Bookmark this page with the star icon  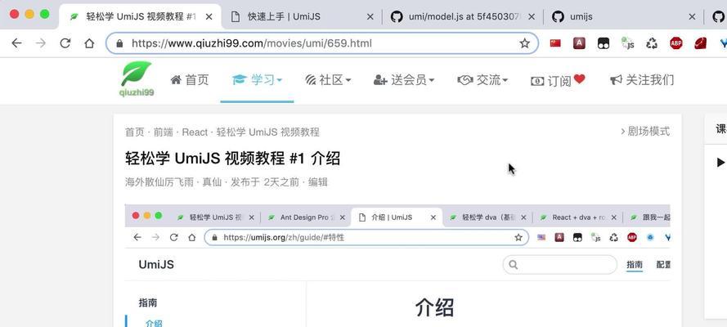point(524,43)
